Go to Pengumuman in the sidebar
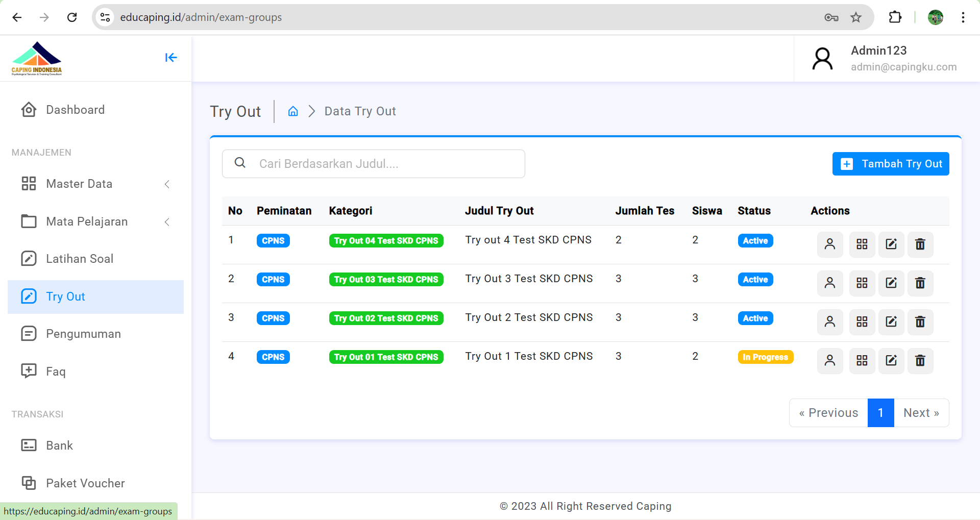This screenshot has height=520, width=980. (x=83, y=334)
